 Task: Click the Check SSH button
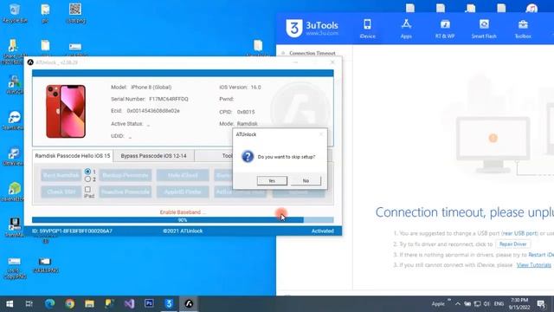(x=61, y=192)
